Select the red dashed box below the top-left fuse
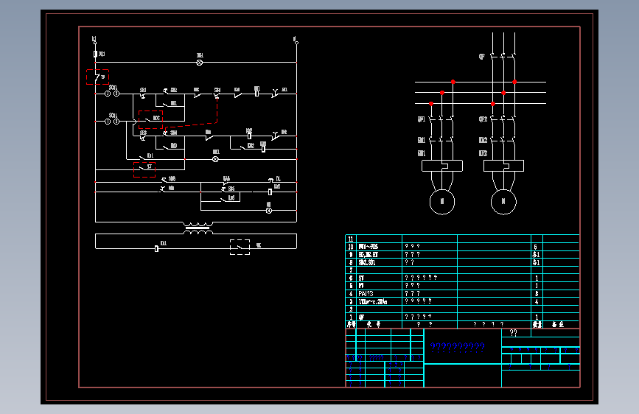The height and width of the screenshot is (414, 639). click(97, 77)
